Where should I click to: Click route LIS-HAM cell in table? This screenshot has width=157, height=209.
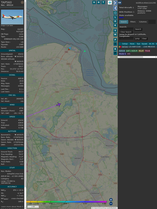point(132,47)
